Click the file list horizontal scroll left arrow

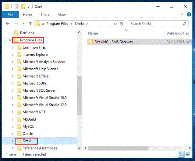(85, 148)
